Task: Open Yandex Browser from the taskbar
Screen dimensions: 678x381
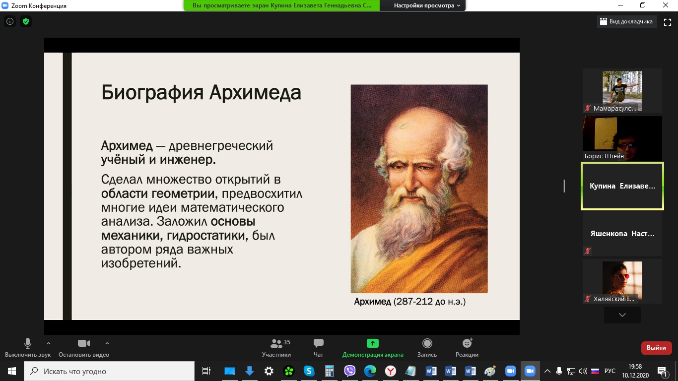Action: pos(391,371)
